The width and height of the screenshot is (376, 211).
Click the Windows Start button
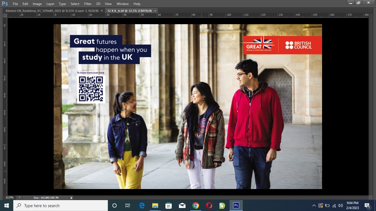[7, 206]
